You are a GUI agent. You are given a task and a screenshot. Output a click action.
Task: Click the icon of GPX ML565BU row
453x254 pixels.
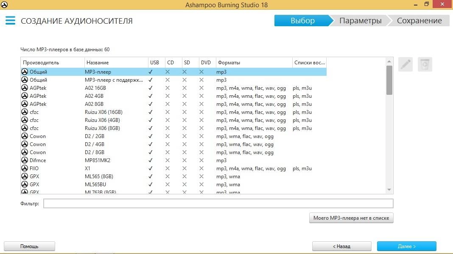25,185
